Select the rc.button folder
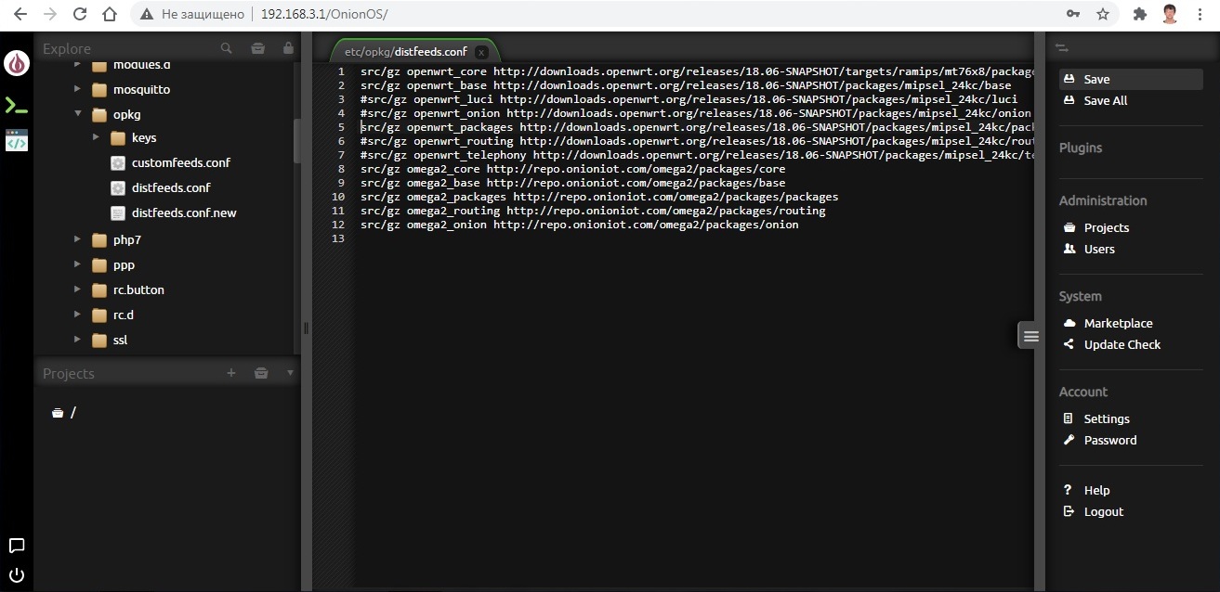Image resolution: width=1220 pixels, height=592 pixels. click(x=138, y=290)
